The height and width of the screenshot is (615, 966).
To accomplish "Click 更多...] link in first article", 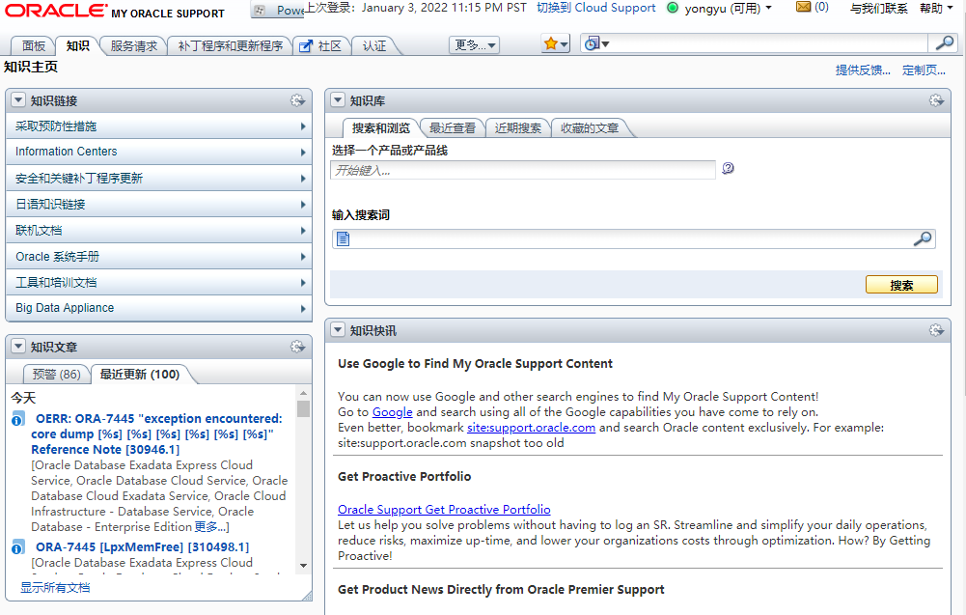I will (211, 527).
